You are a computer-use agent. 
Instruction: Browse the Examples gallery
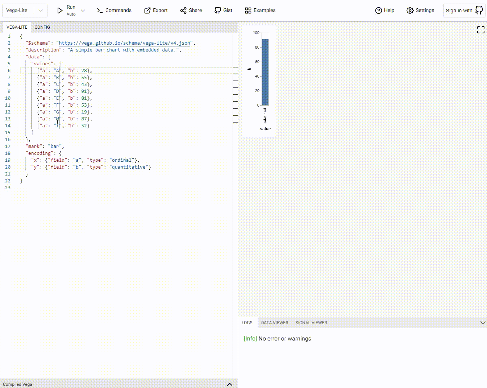[x=260, y=11]
